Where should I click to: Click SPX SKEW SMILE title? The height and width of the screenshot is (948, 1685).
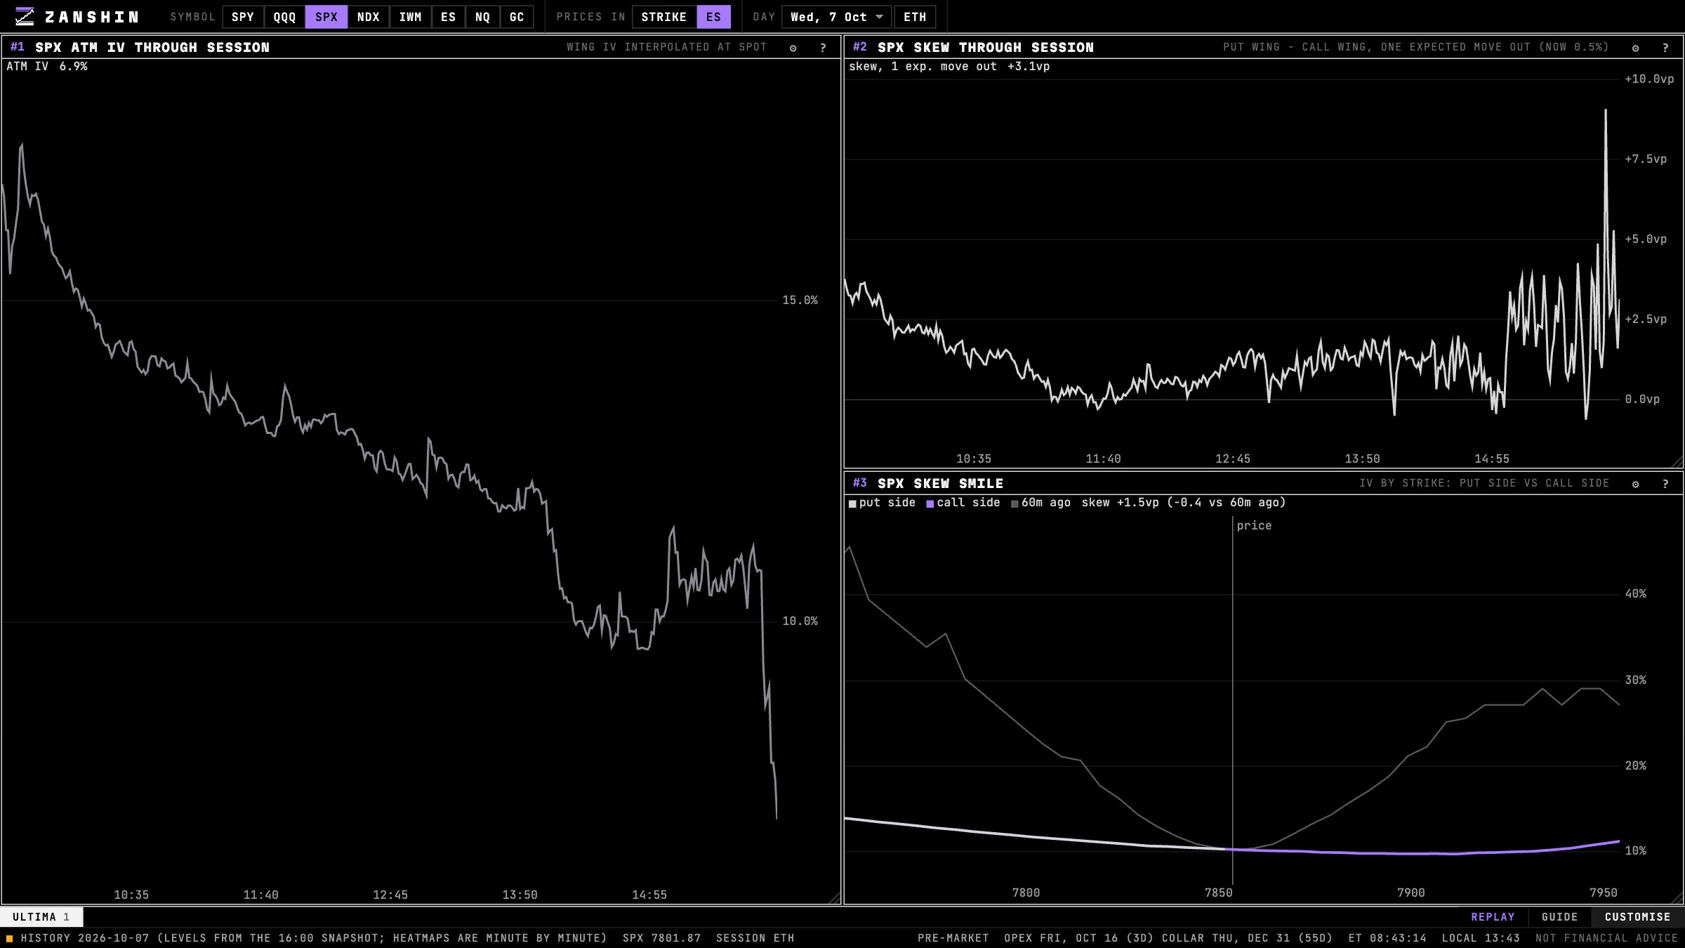[x=941, y=484]
